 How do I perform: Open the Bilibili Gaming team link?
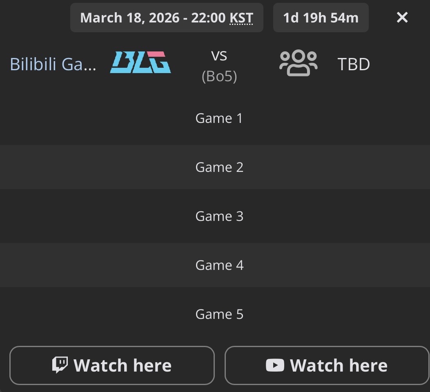point(53,65)
